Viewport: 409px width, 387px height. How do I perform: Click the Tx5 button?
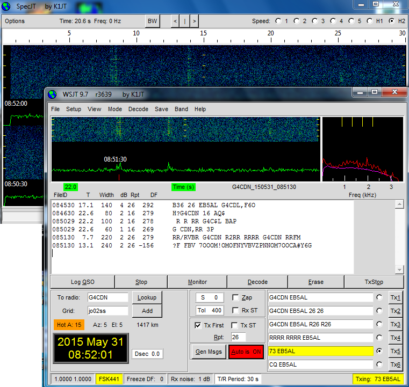point(395,351)
